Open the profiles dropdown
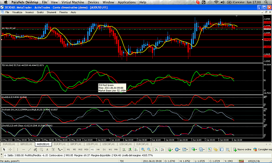This screenshot has height=163, width=272. [x=201, y=150]
